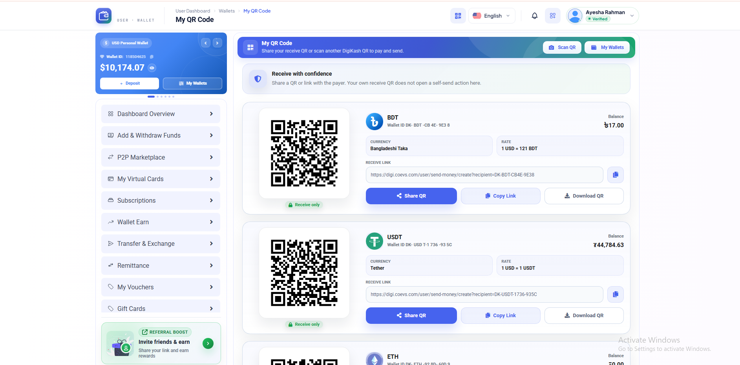
Task: Click the BDT currency logo
Action: point(375,122)
